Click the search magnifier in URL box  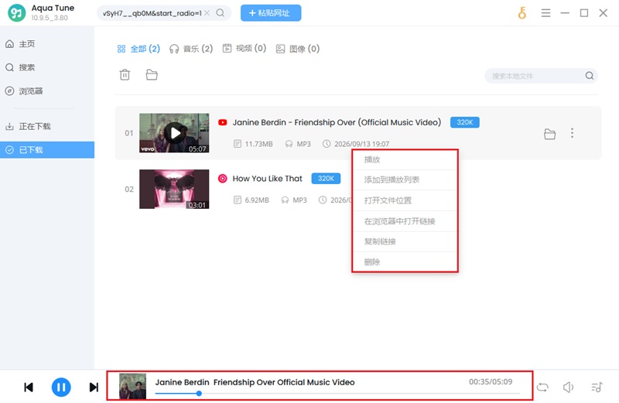coord(221,13)
